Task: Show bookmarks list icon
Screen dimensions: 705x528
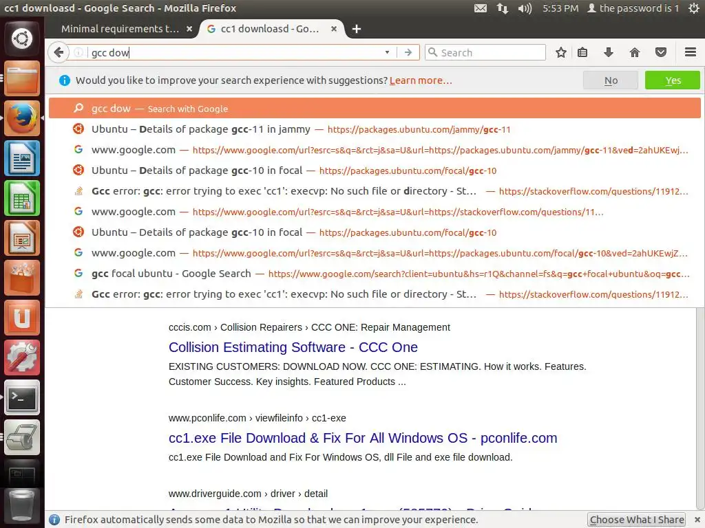Action: [582, 52]
